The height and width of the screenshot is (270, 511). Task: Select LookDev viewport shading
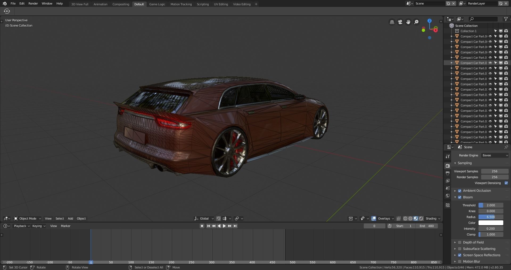coord(416,218)
